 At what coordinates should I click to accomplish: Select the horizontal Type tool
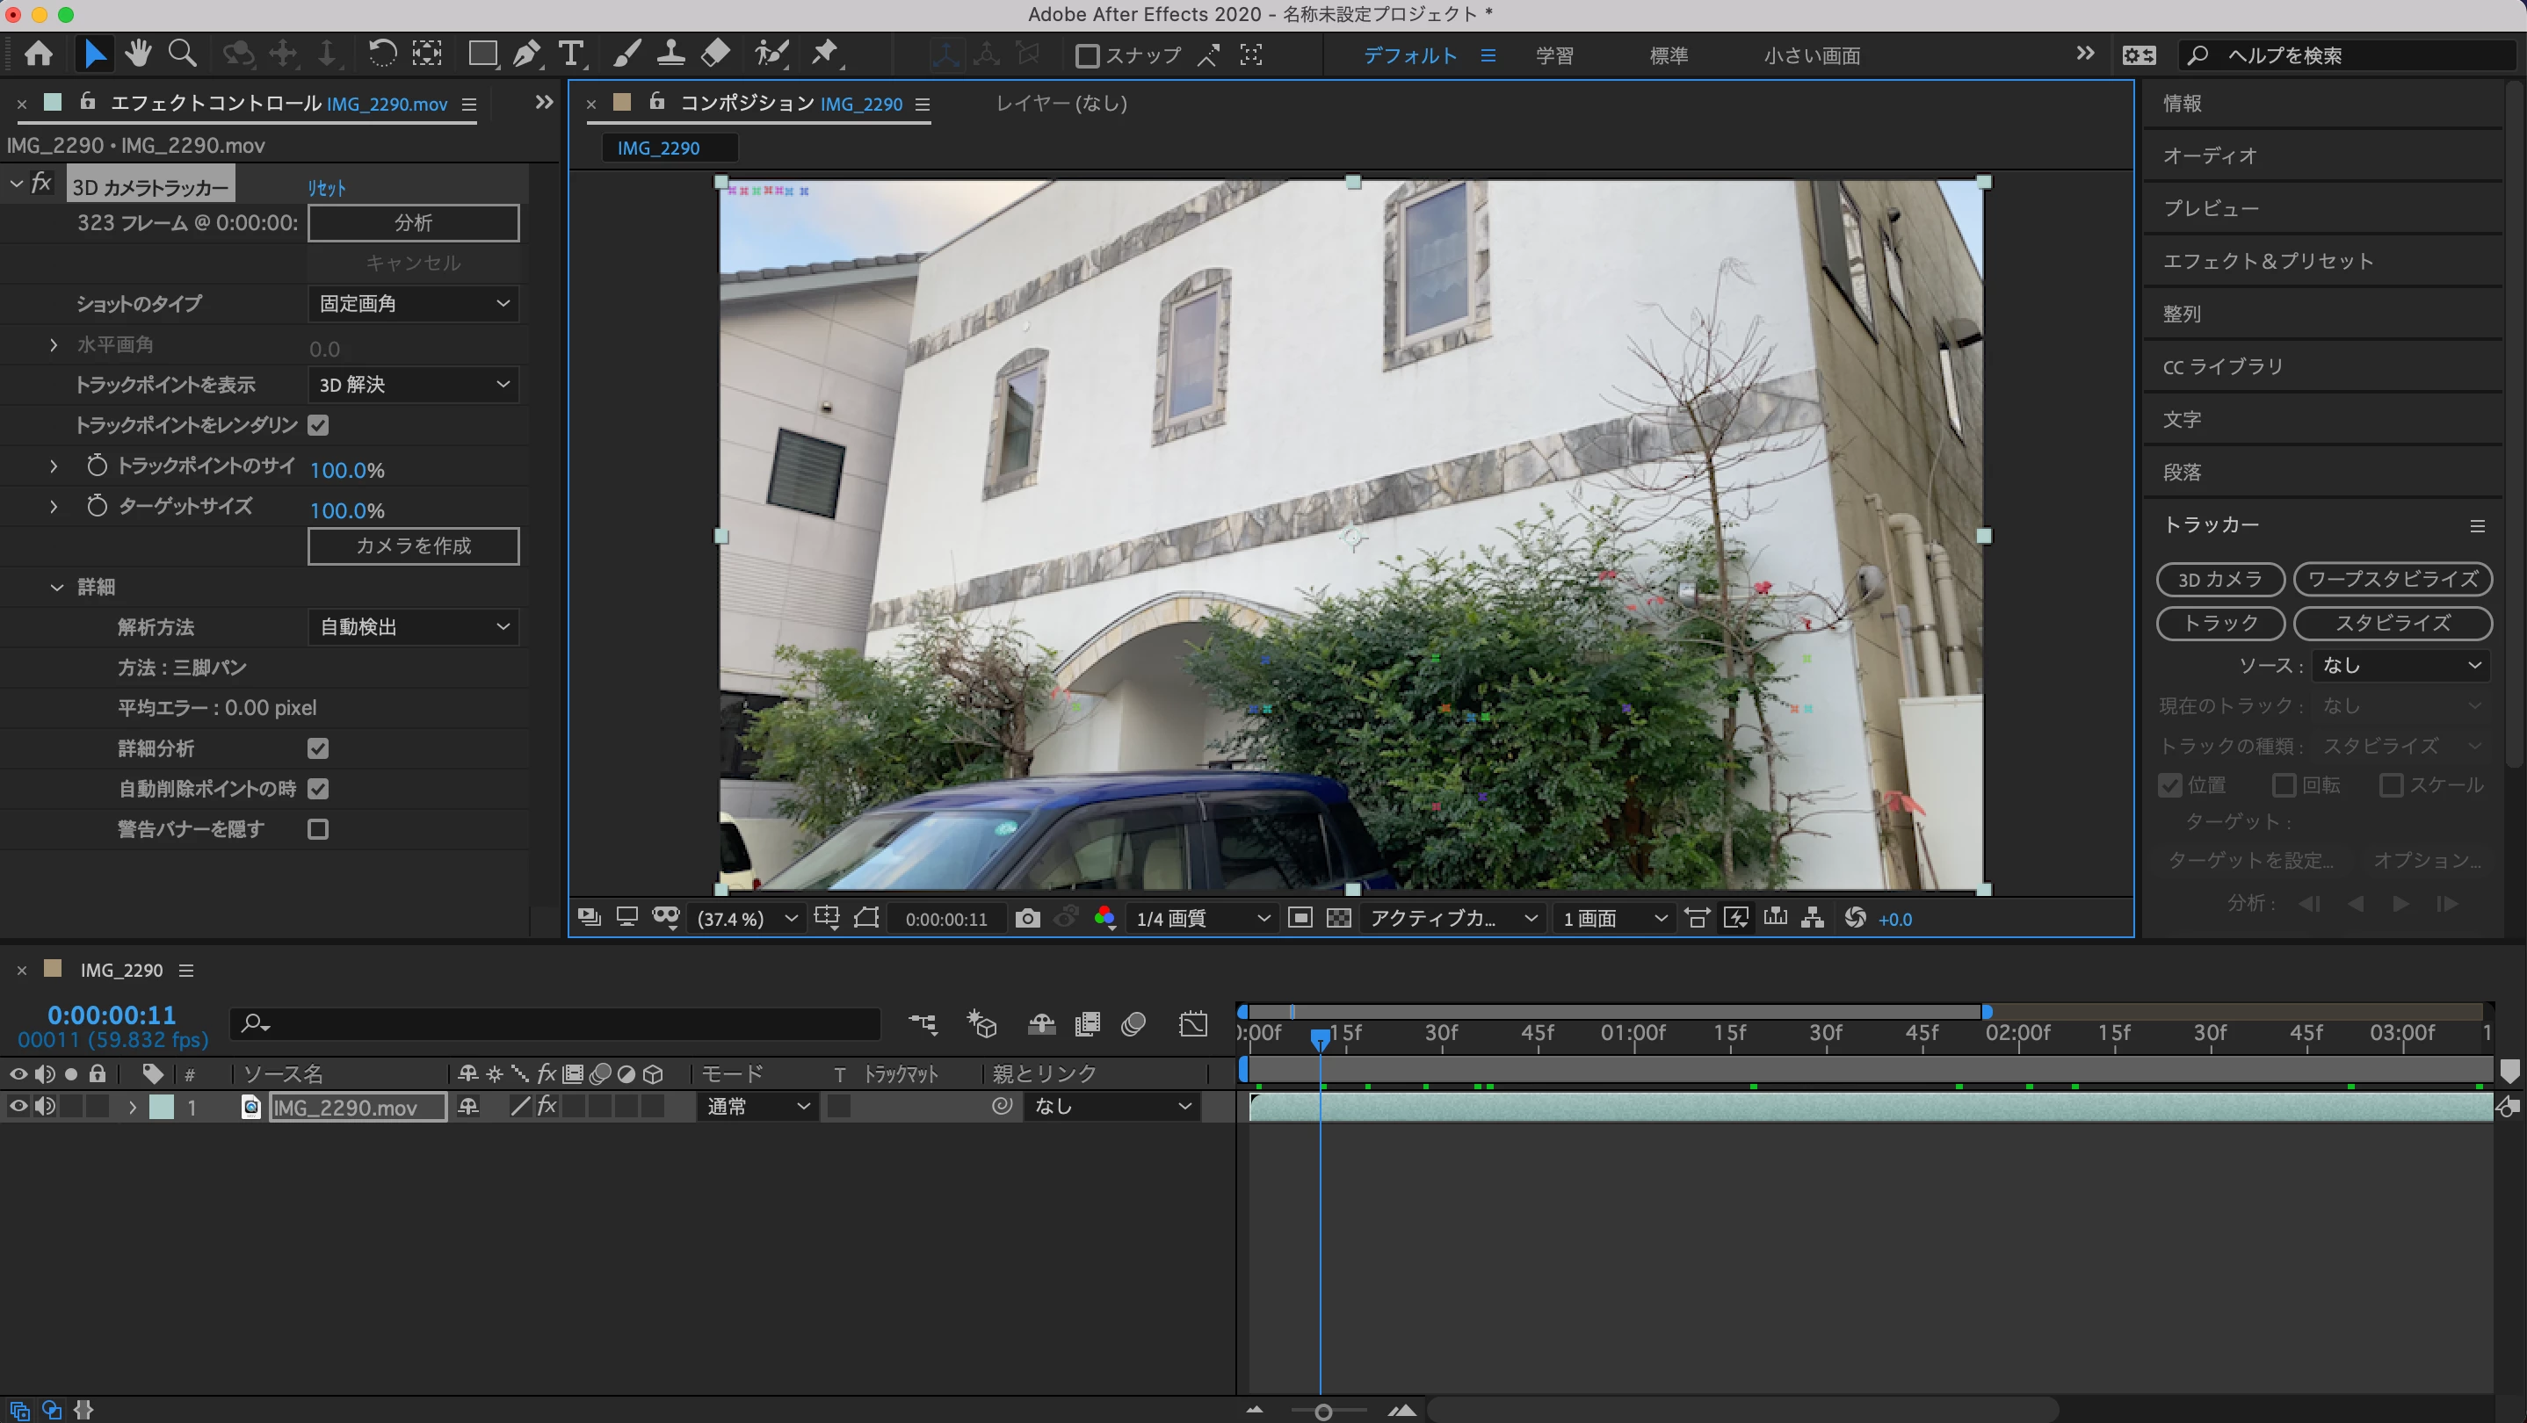point(571,53)
